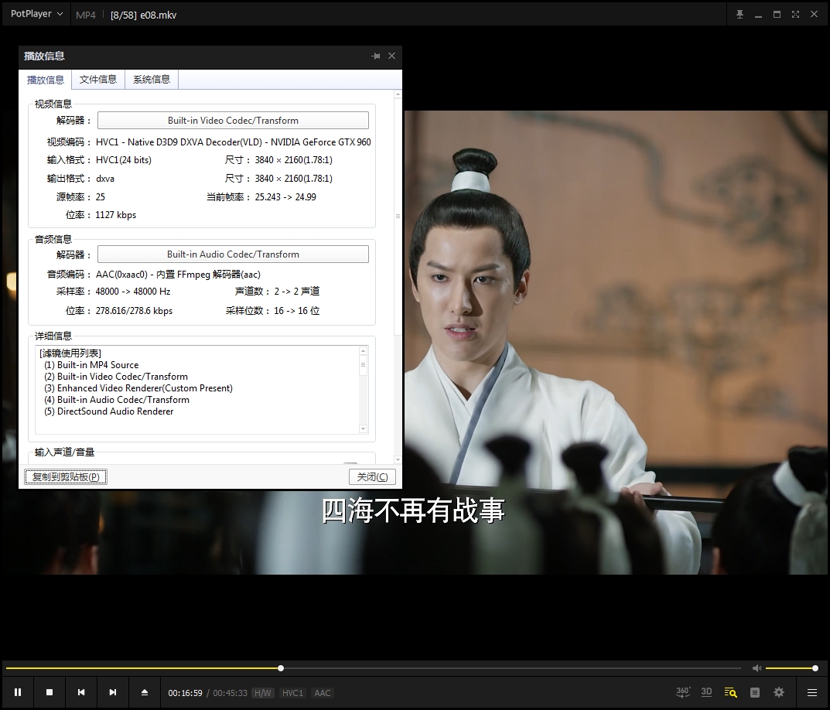Viewport: 830px width, 710px height.
Task: Switch PotPlayer to fullscreen mode
Action: [x=795, y=14]
